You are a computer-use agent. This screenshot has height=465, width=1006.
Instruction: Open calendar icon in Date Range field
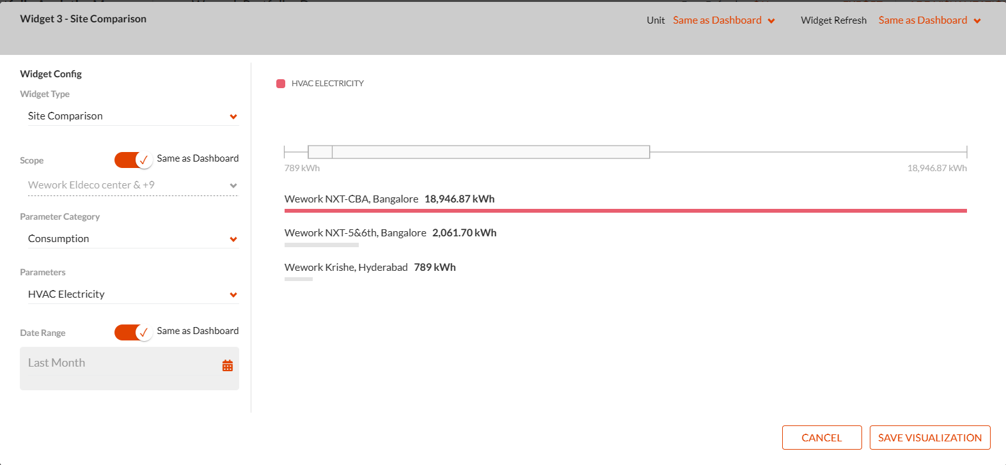click(x=228, y=366)
